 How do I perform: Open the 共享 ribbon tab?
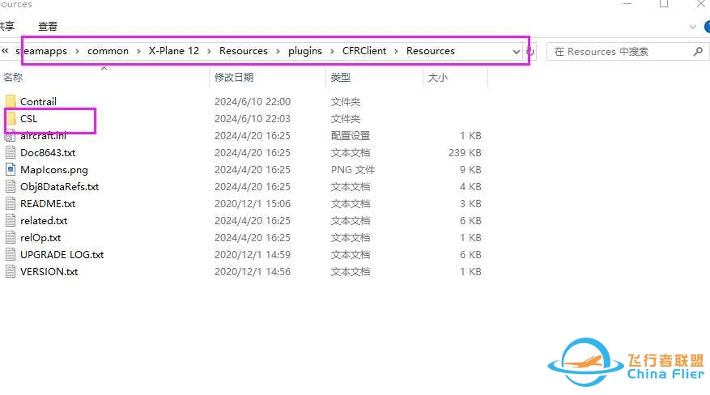pos(6,26)
